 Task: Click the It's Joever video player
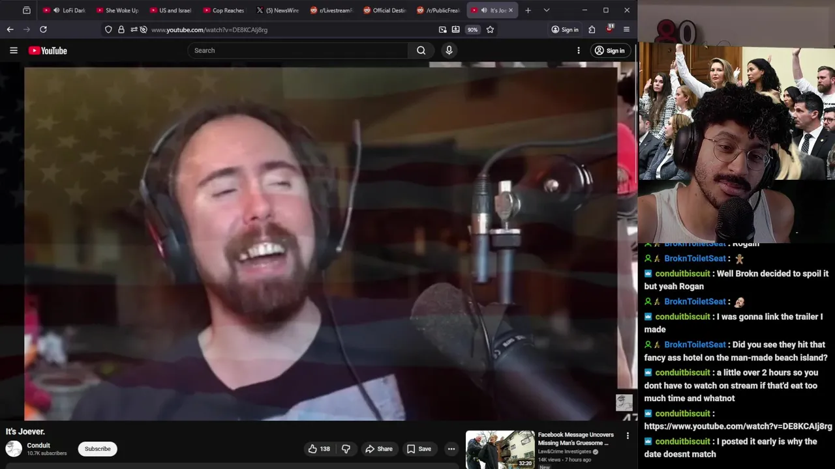318,241
